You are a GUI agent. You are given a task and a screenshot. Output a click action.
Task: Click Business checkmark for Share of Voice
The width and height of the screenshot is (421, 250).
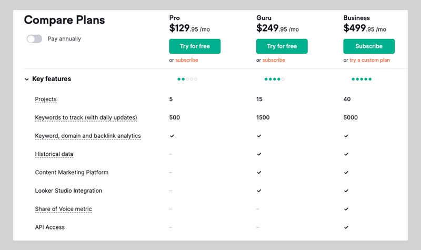[346, 209]
